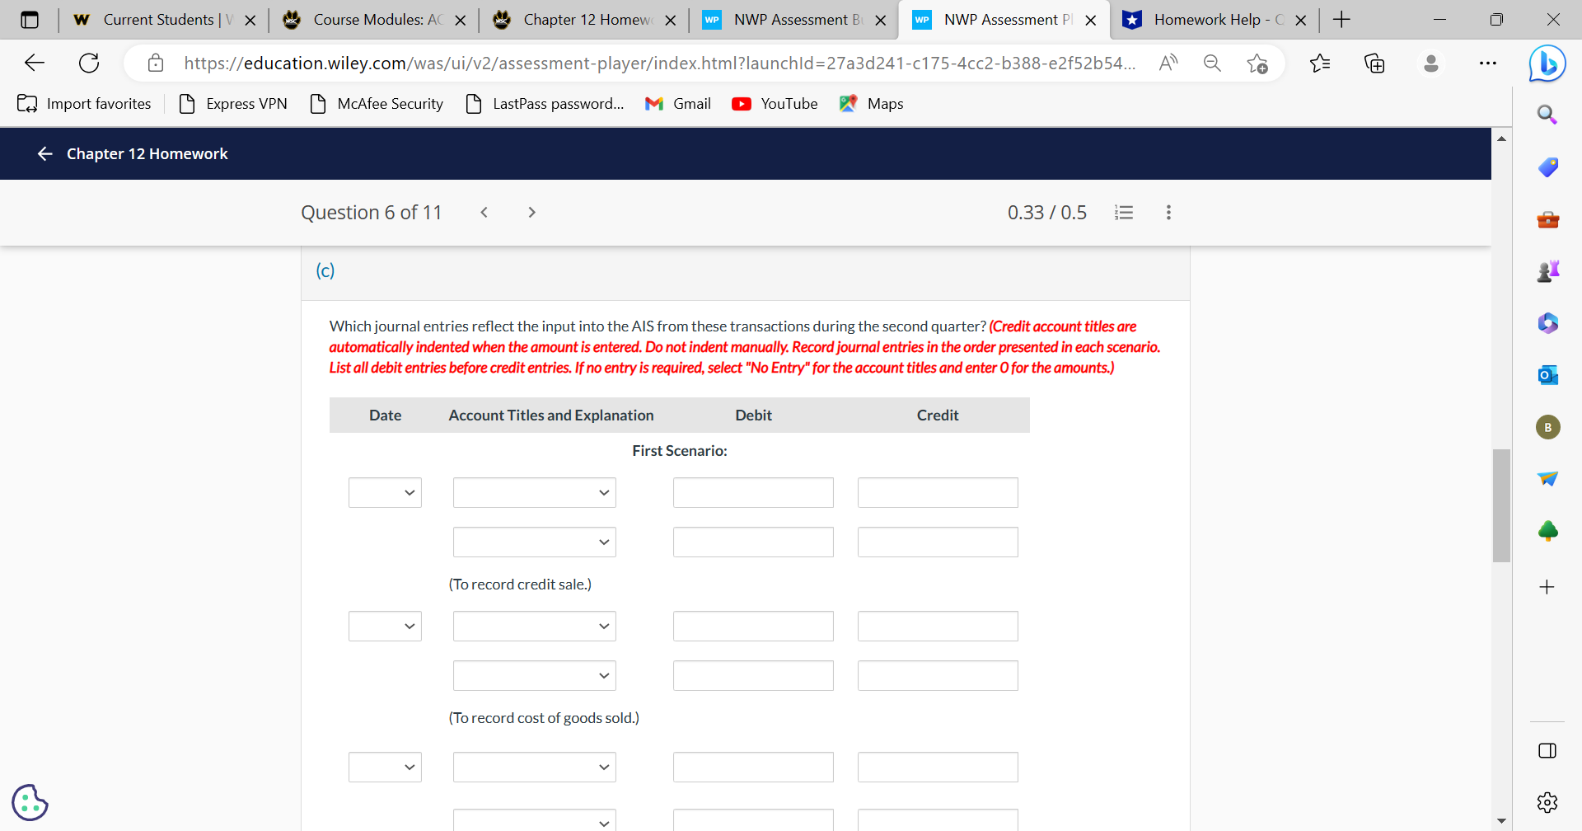Screen dimensions: 1582x831
Task: Select first account for cost of goods sold
Action: coord(535,627)
